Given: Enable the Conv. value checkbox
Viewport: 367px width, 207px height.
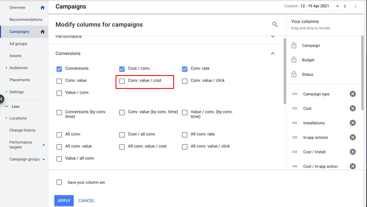Looking at the screenshot, I should [x=59, y=81].
